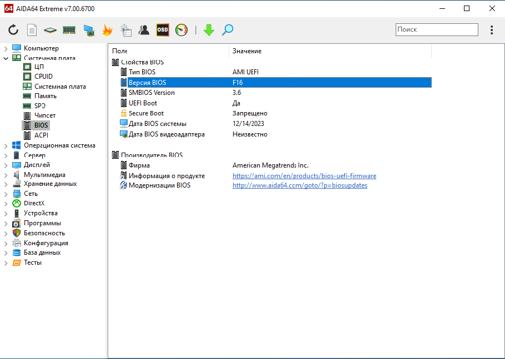
Task: Expand the Дисплей tree node
Action: (6, 165)
